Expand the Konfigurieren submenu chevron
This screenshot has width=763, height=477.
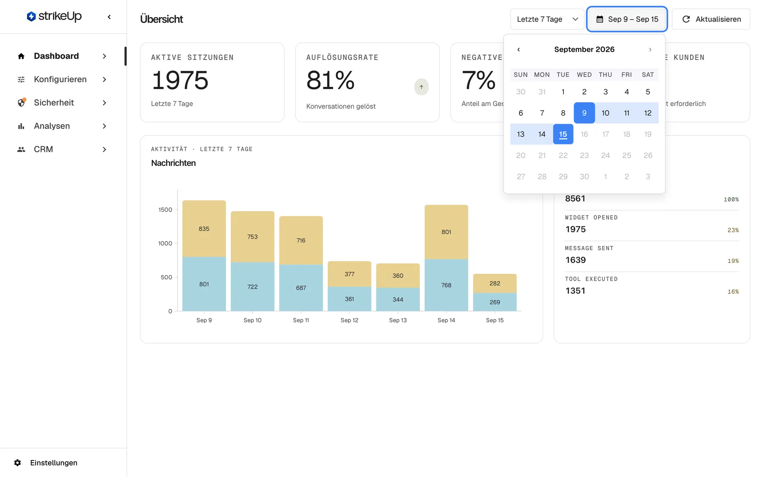[x=104, y=79]
